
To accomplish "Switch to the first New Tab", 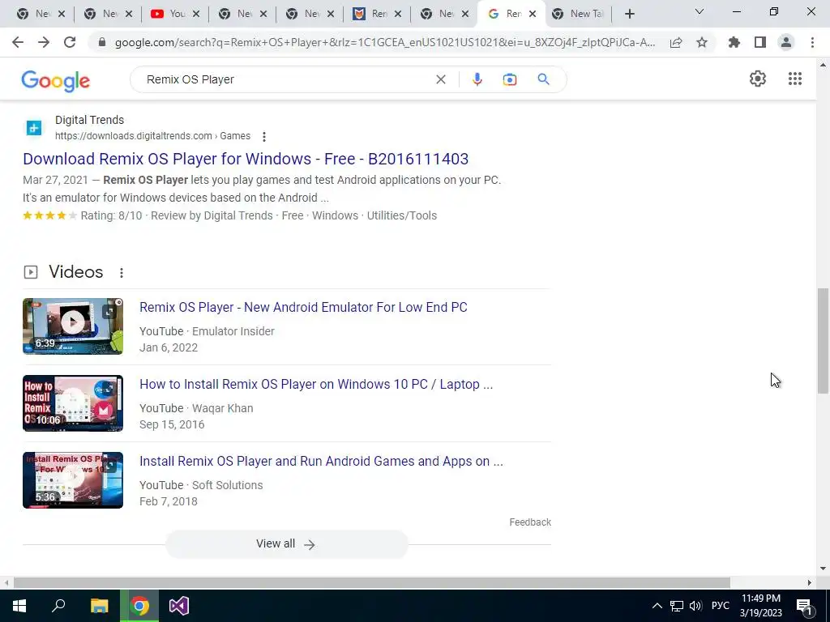I will click(x=34, y=14).
